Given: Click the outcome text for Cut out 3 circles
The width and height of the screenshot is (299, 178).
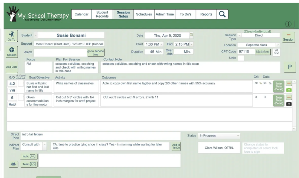Looking at the screenshot, I should click(x=176, y=100).
